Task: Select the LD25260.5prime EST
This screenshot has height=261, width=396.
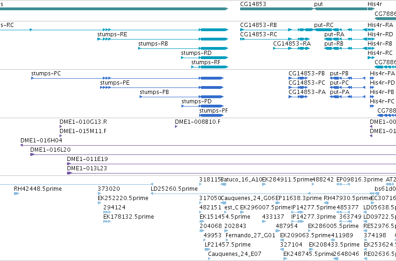Action: click(x=262, y=194)
